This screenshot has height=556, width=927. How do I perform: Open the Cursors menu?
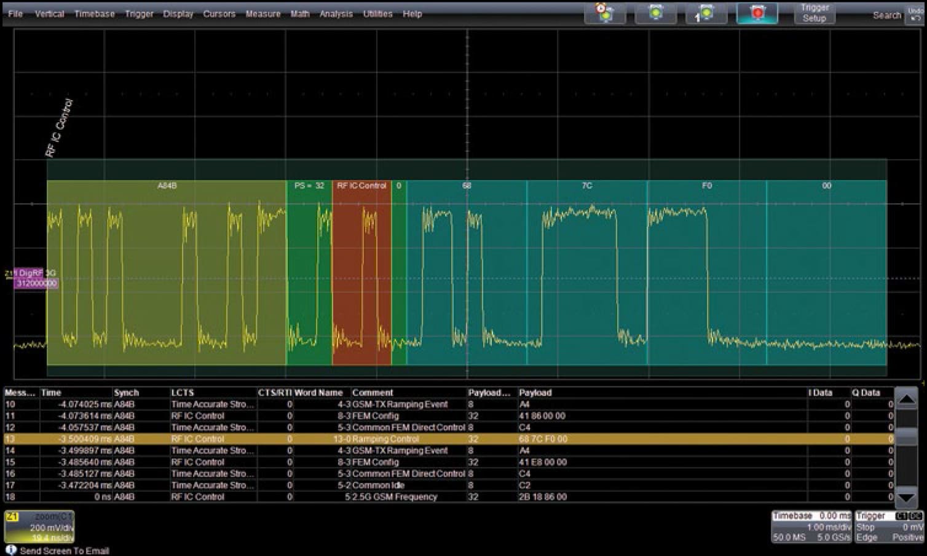click(x=219, y=14)
